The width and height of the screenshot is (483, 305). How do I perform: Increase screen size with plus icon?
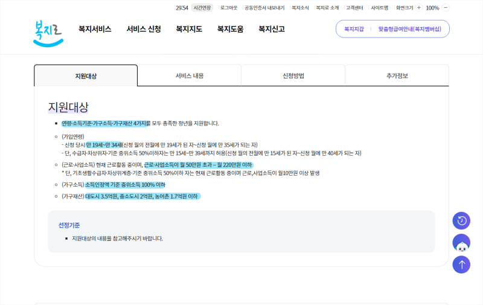click(418, 8)
